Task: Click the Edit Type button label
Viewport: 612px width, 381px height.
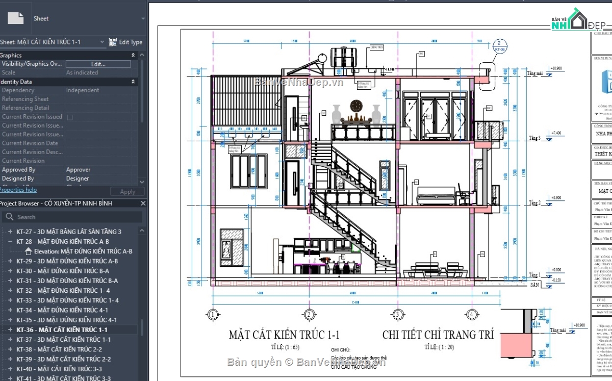Action: (x=131, y=42)
